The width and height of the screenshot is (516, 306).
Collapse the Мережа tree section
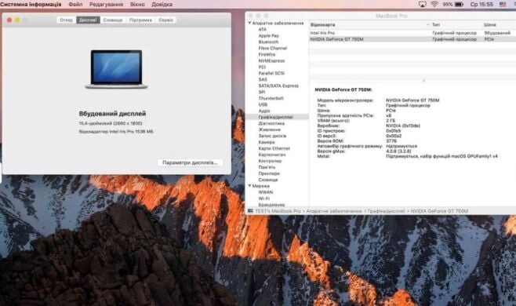(249, 186)
